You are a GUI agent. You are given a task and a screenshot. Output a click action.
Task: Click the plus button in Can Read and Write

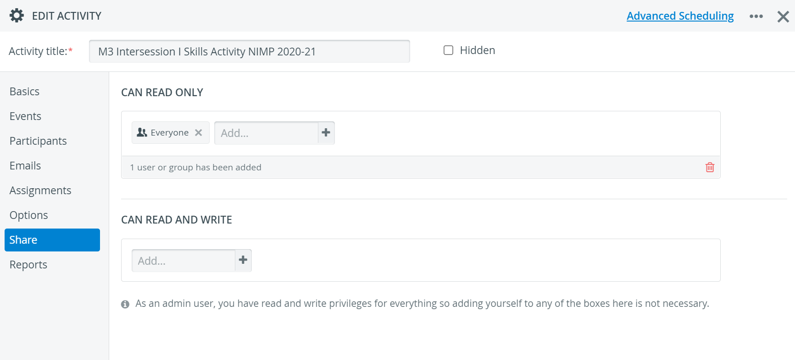coord(243,260)
